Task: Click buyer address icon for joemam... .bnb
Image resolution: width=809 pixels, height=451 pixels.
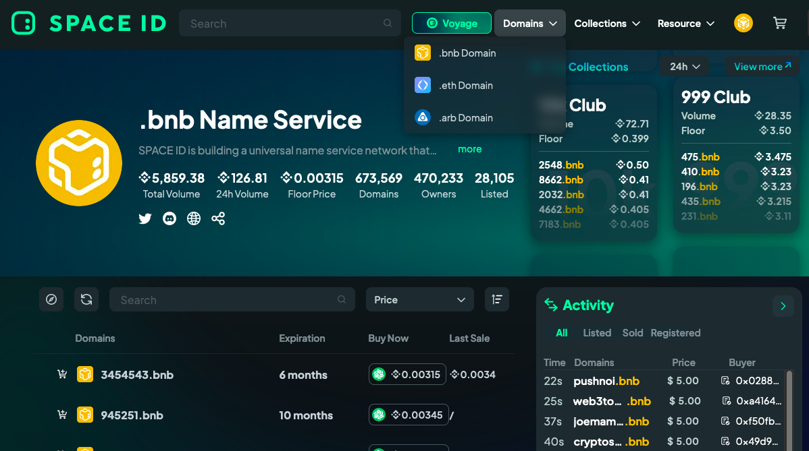Action: (725, 421)
